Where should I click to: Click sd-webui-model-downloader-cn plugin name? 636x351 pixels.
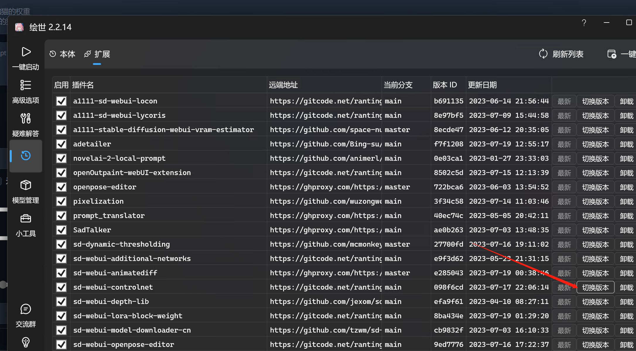click(x=132, y=330)
